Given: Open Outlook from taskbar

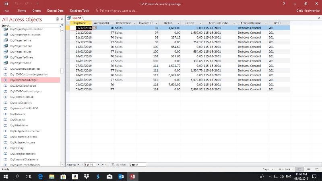Looking at the screenshot, I should (x=121, y=177).
